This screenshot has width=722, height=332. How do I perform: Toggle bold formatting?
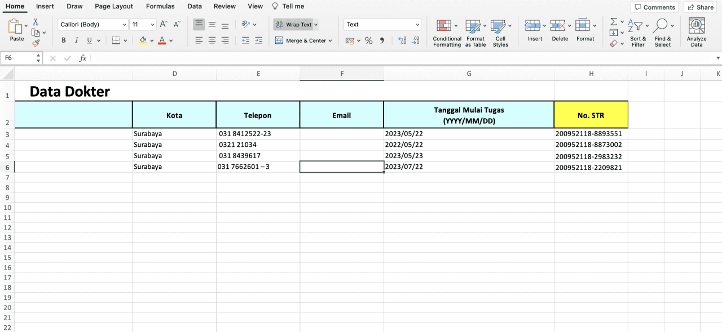click(63, 41)
